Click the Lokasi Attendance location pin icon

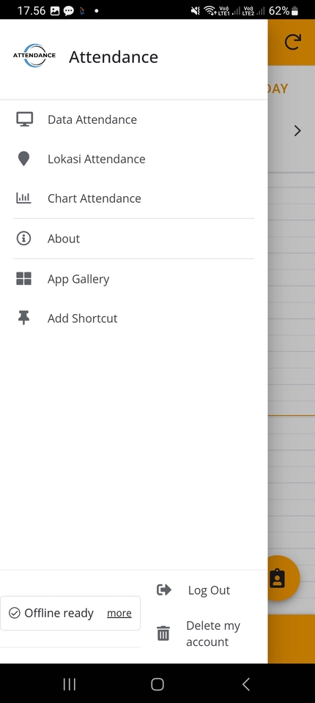click(x=23, y=159)
